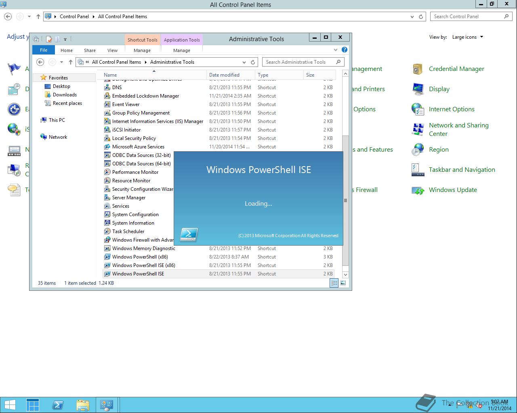Select Performance Monitor icon

click(x=107, y=172)
